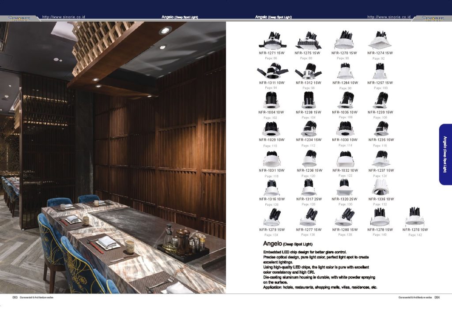Select the NFR-1237 15W product image
This screenshot has width=452, height=309.
click(x=380, y=158)
